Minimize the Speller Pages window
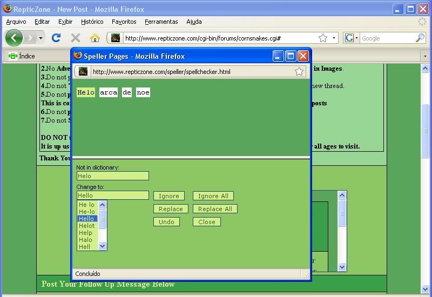Screen dimensions: 432x297 pyautogui.click(x=278, y=56)
